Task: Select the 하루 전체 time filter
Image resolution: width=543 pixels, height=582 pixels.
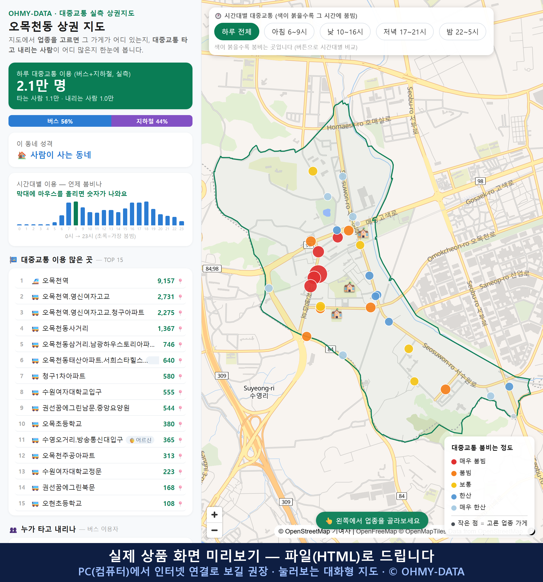Action: [x=237, y=32]
